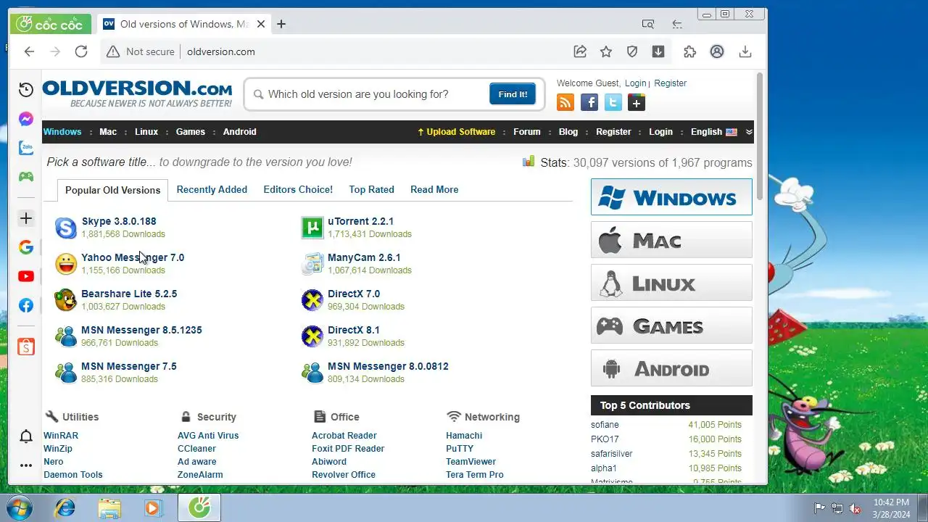Open a new browser tab
The image size is (928, 522).
(281, 24)
